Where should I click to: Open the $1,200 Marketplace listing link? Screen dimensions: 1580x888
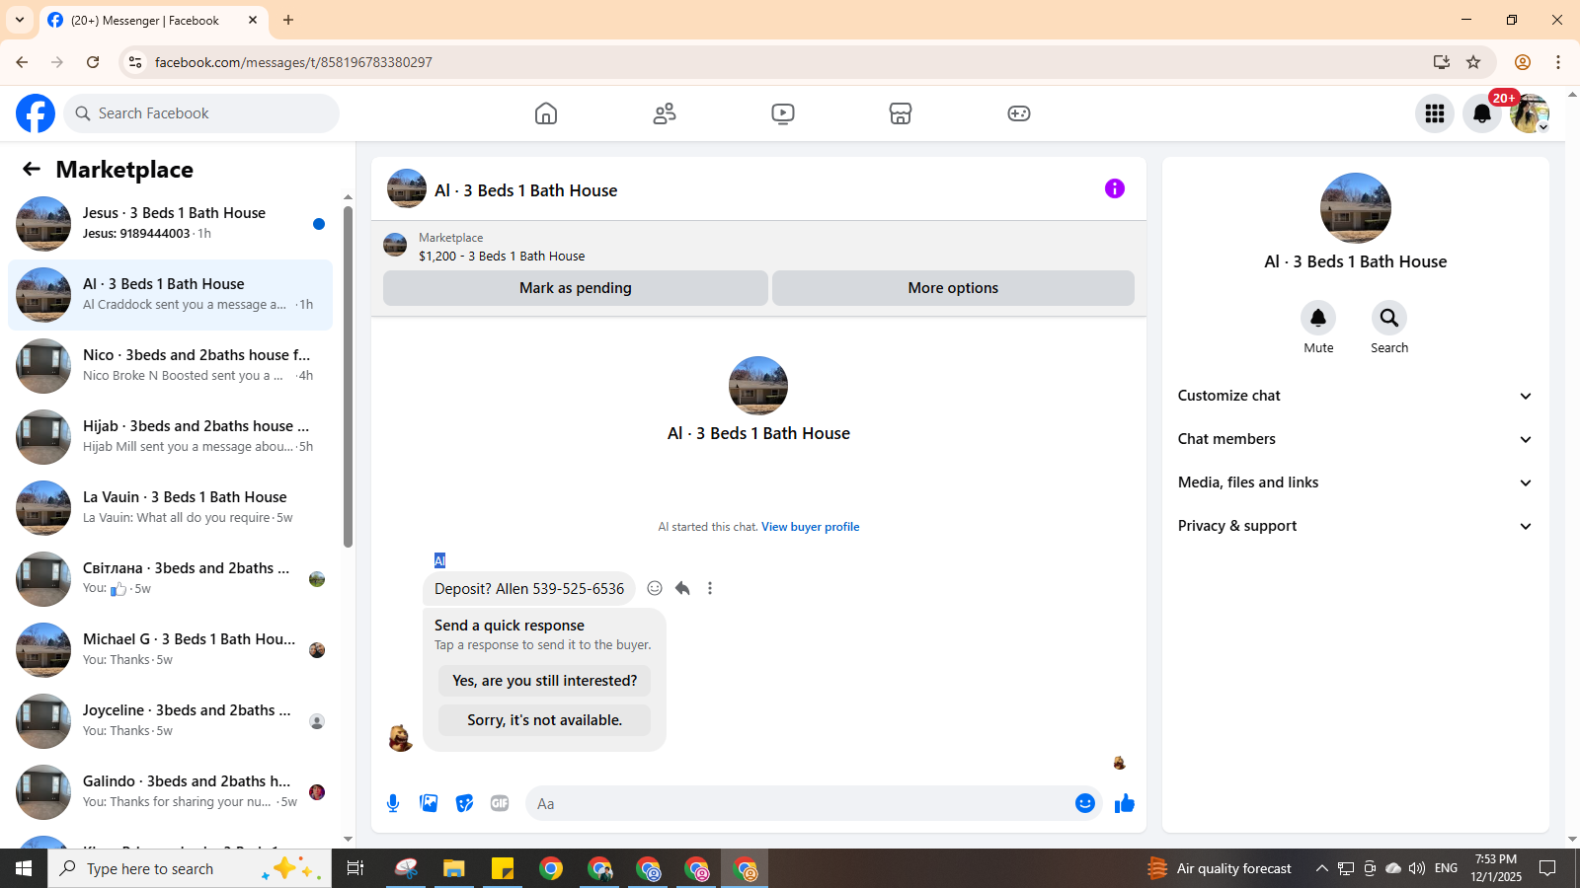point(502,256)
